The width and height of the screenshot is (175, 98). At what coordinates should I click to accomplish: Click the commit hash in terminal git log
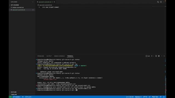(58, 66)
